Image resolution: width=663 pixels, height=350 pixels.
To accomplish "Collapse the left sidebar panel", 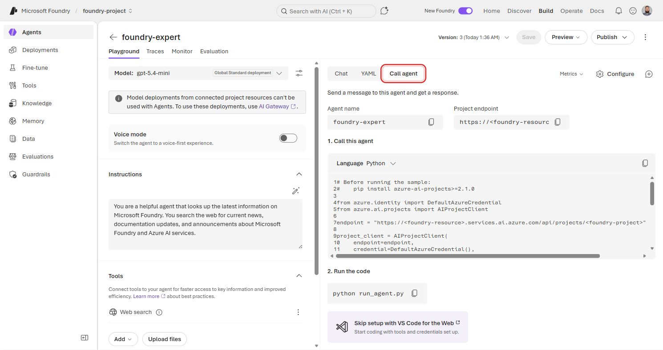I will 85,338.
